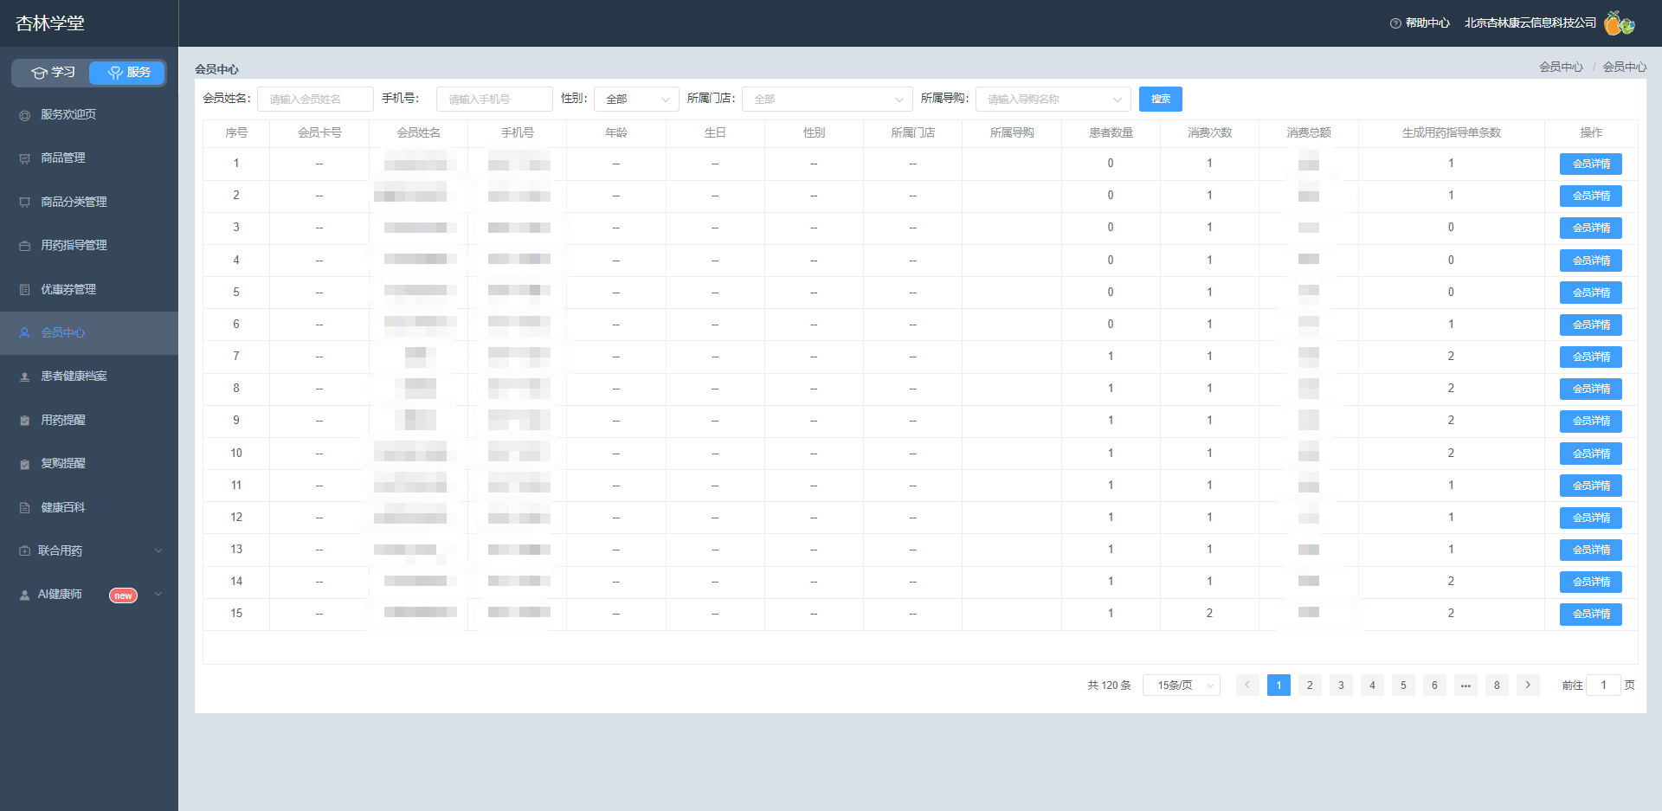Expand the AI健康师 menu
The width and height of the screenshot is (1662, 811).
(x=89, y=595)
